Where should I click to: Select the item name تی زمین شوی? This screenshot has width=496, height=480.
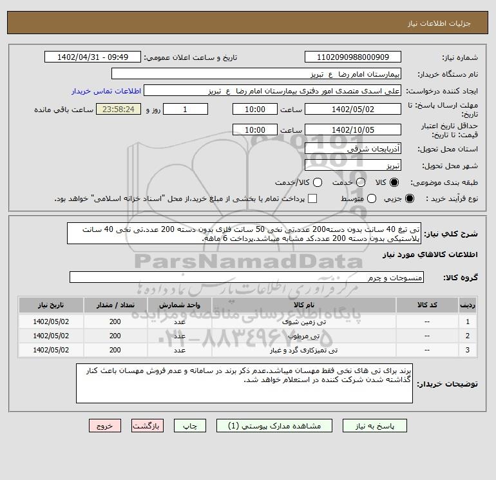[303, 322]
